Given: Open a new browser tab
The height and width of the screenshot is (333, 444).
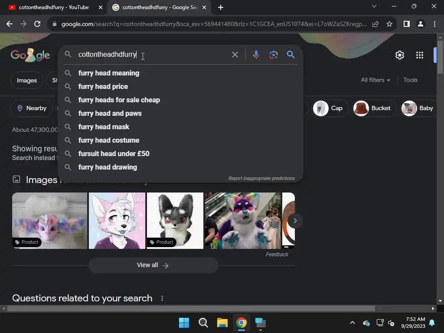Looking at the screenshot, I should (x=221, y=7).
